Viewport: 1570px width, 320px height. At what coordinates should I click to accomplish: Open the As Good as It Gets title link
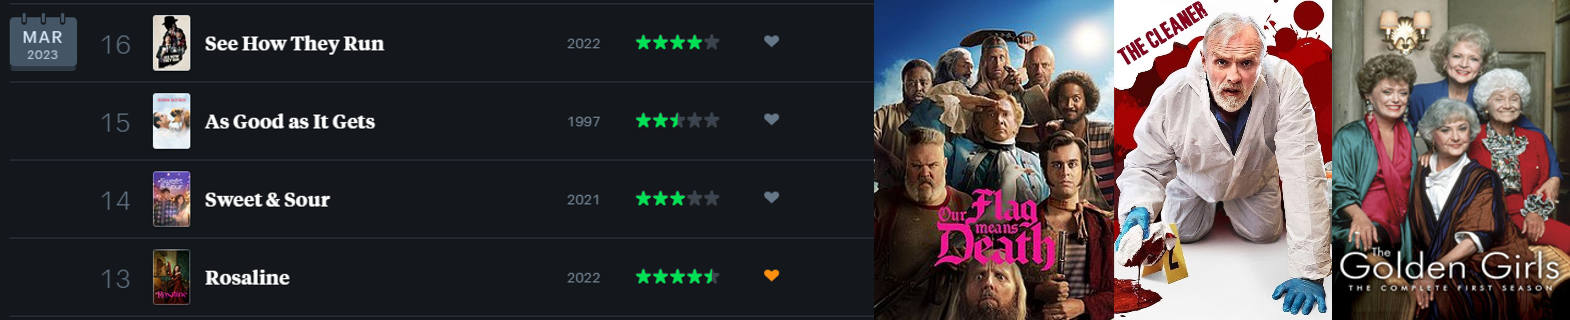pos(289,122)
